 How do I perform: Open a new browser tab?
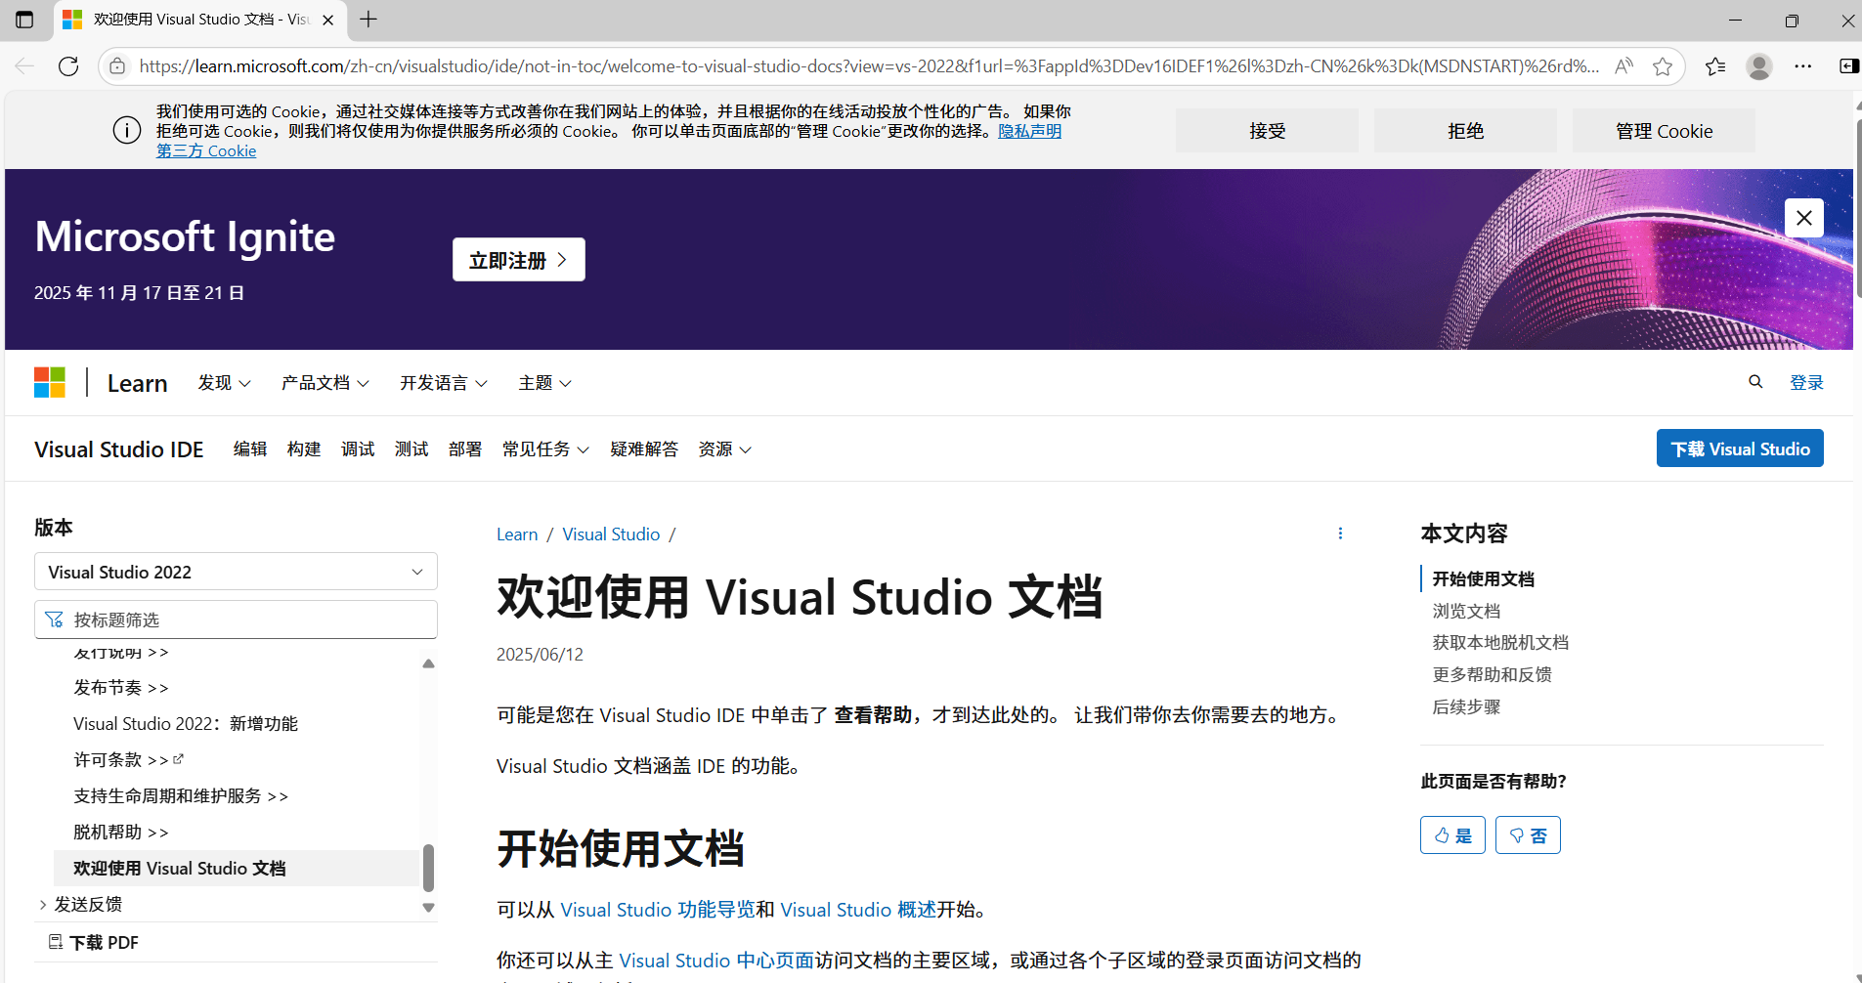(368, 20)
